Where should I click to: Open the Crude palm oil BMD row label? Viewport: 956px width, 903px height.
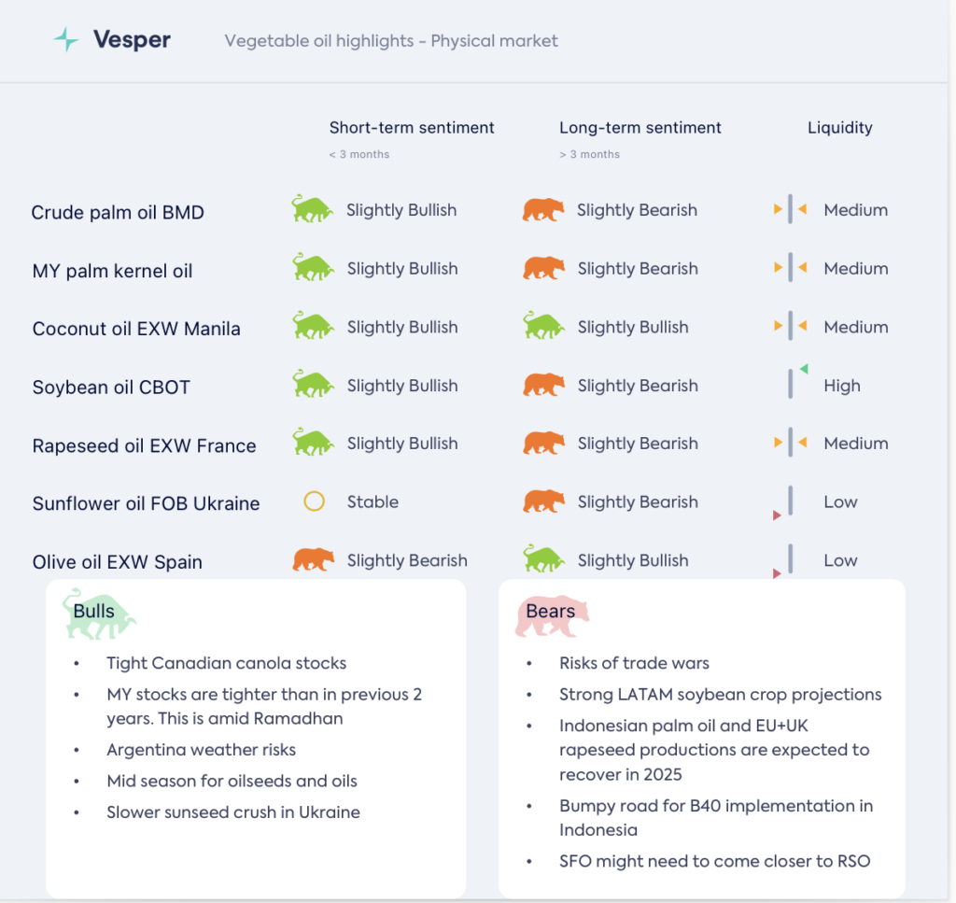(118, 213)
